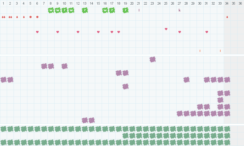Select the purple scribble on day 10
The width and height of the screenshot is (244, 146).
pos(64,66)
